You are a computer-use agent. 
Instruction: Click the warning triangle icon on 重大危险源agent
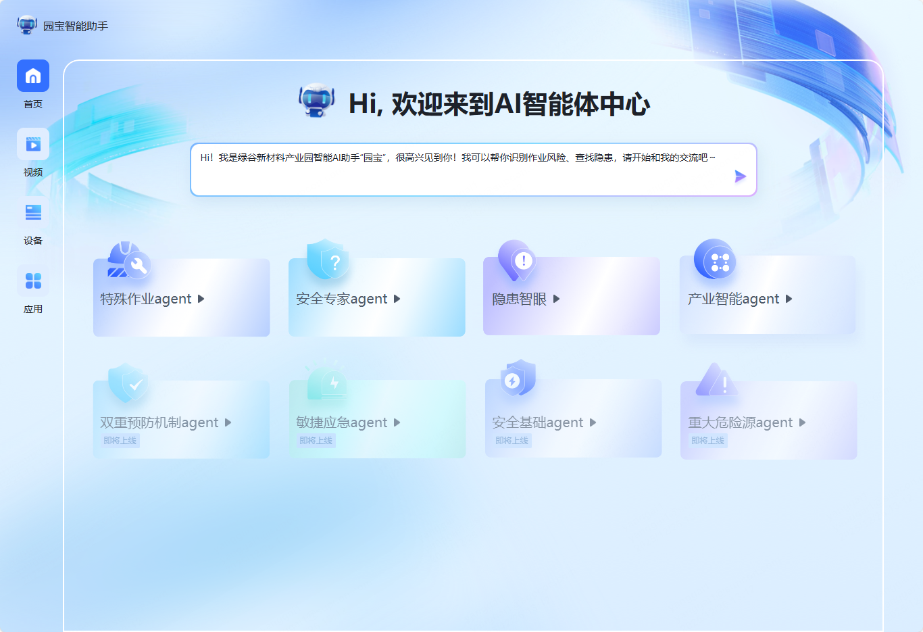(x=717, y=381)
